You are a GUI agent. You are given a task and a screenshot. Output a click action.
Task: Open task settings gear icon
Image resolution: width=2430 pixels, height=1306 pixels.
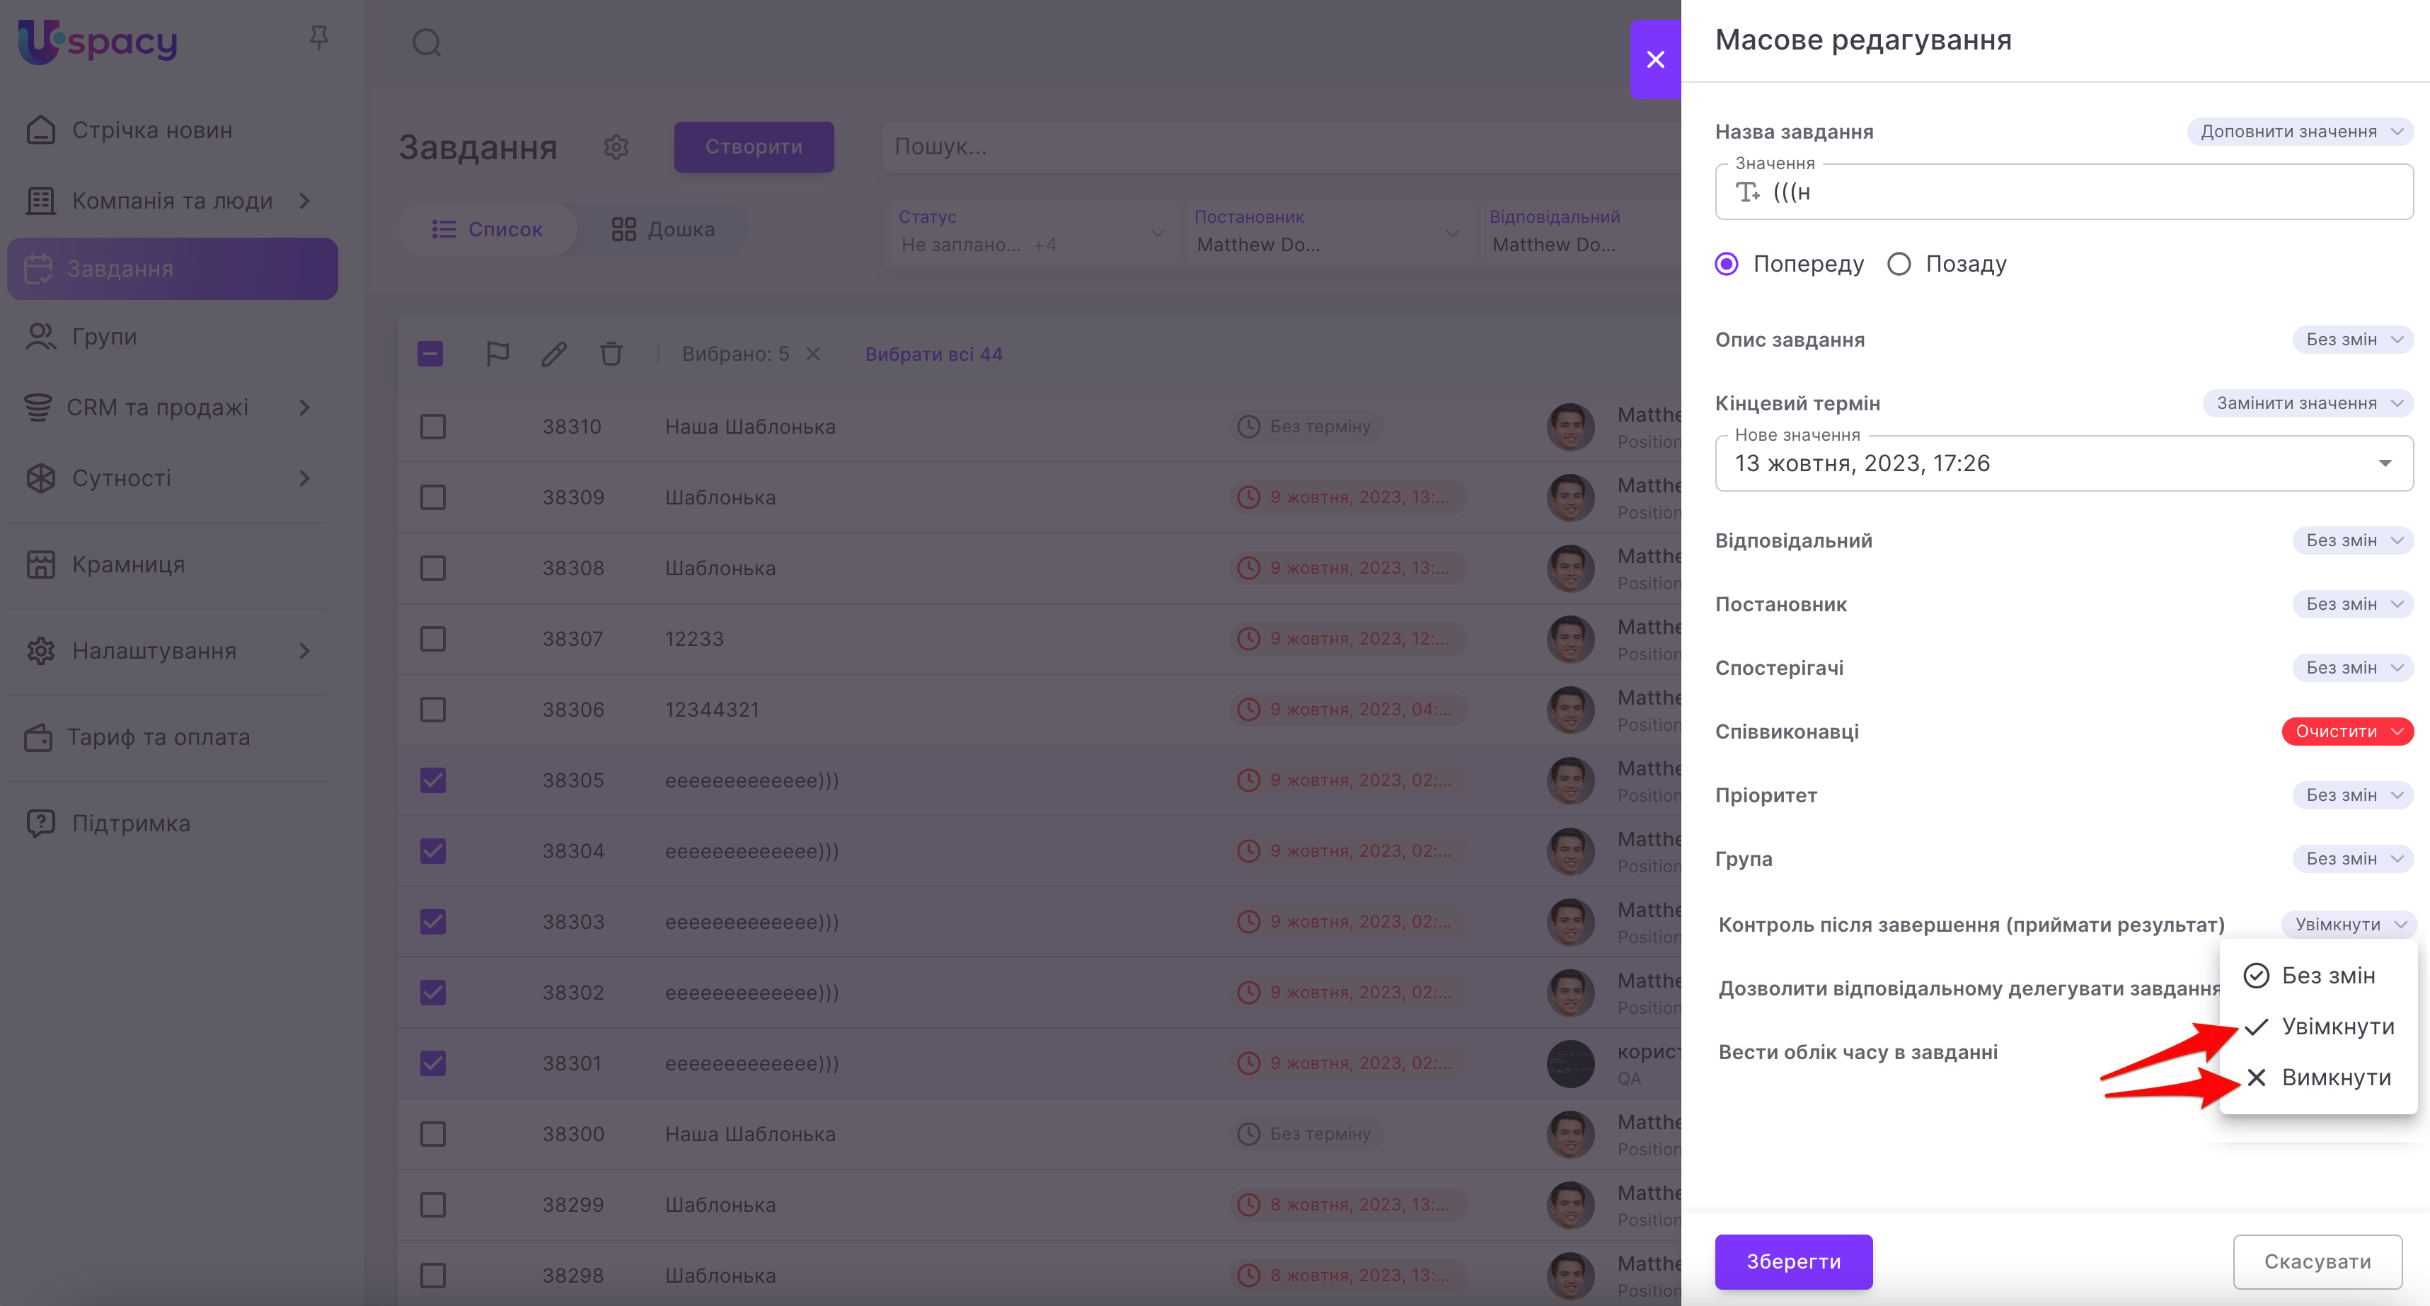tap(616, 147)
